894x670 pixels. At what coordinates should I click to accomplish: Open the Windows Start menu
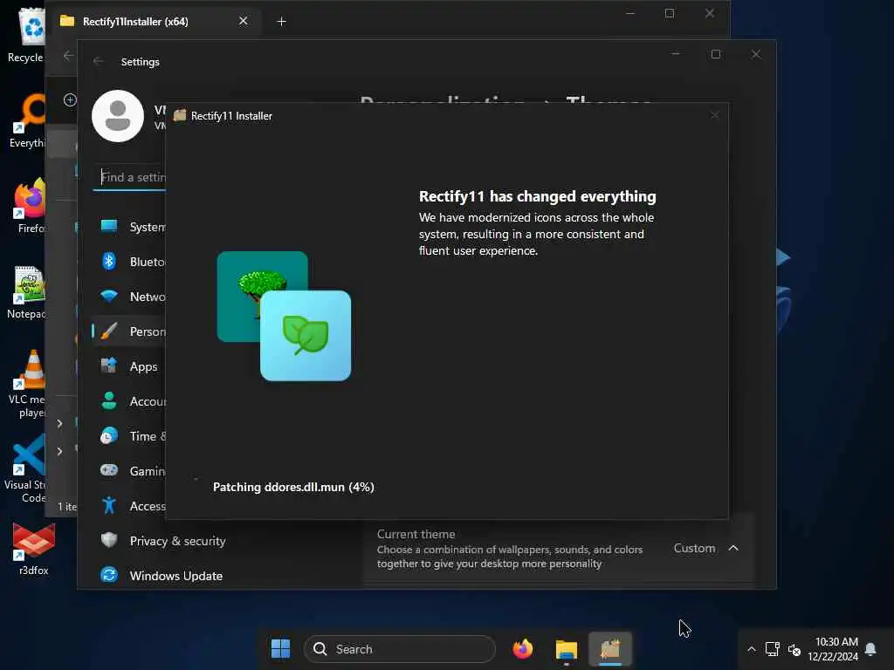coord(280,649)
